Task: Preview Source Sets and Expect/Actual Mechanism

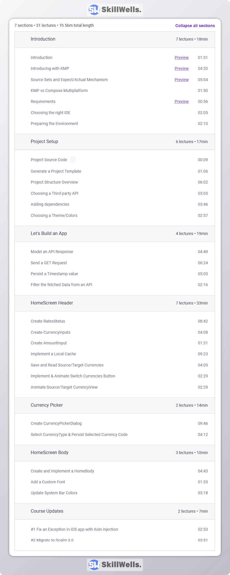Action: (x=181, y=80)
